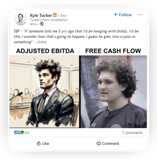This screenshot has width=157, height=159.
Task: Click the blue like reaction icon
Action: [16, 132]
